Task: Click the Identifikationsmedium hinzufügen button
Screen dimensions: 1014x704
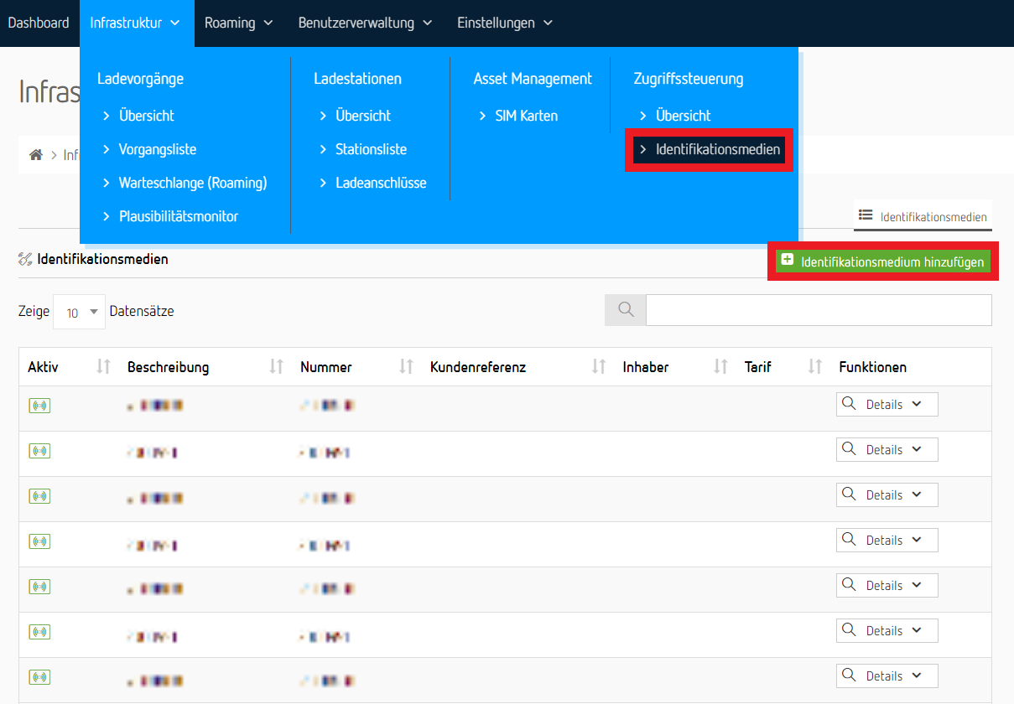Action: [882, 261]
